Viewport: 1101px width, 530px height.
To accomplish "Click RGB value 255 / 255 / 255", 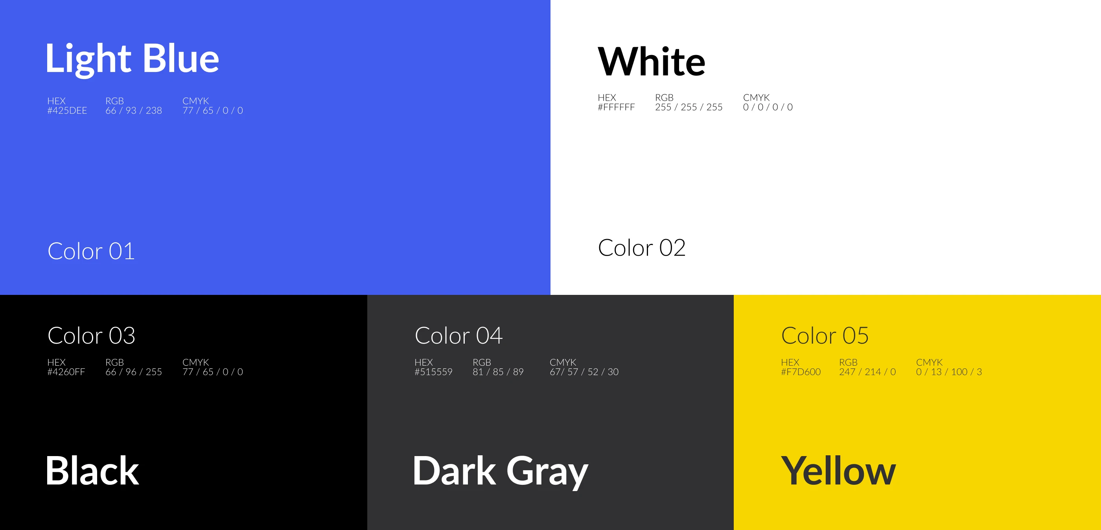I will point(689,107).
